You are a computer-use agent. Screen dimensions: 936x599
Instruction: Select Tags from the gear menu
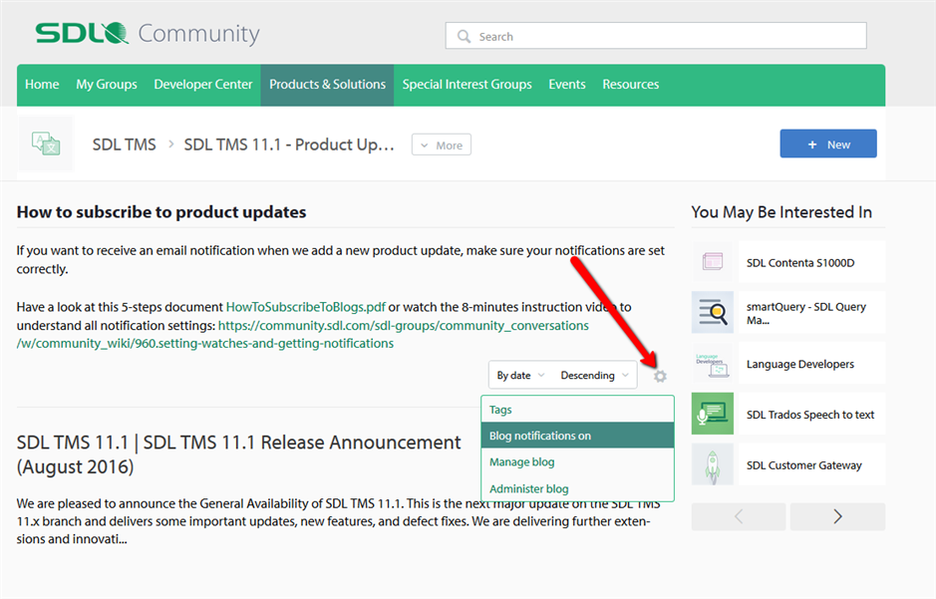click(577, 410)
